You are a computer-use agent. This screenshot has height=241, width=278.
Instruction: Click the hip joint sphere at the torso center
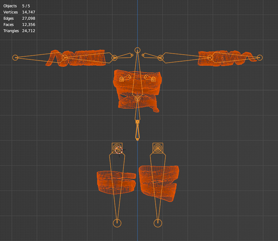[x=137, y=98]
